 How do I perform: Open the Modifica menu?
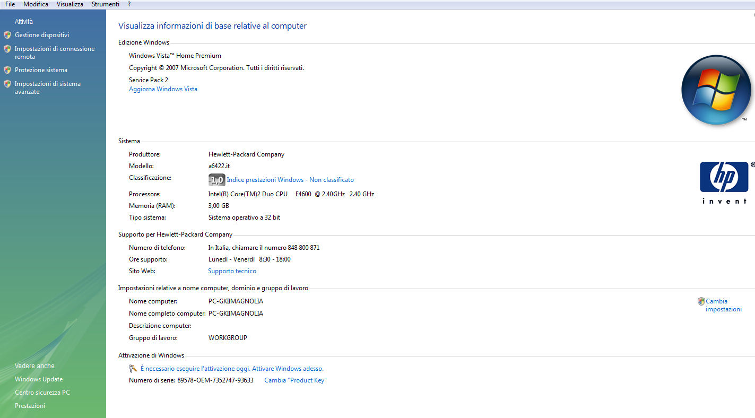click(36, 4)
